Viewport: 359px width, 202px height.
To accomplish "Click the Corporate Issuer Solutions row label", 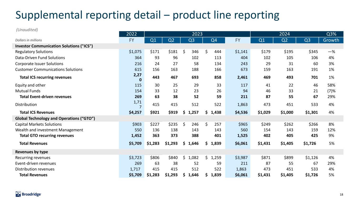I will click(39, 64).
